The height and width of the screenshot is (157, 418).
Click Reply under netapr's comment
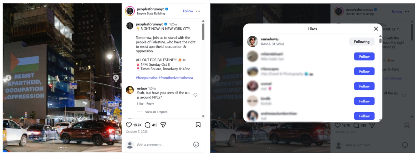tap(150, 104)
